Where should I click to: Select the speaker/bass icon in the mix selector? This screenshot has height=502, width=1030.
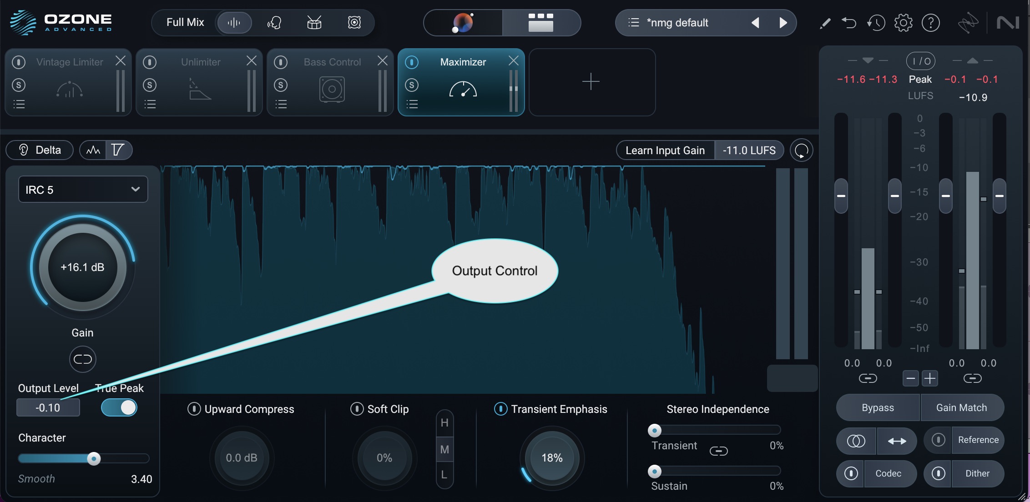point(354,23)
